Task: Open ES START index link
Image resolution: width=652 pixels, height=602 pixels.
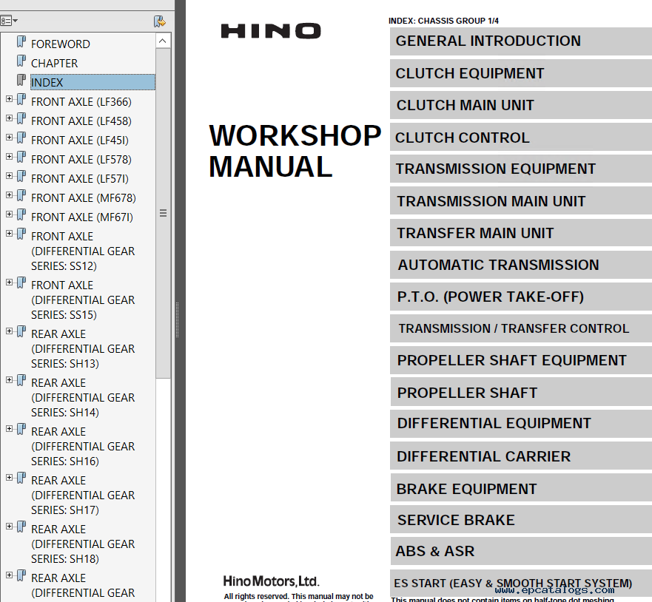Action: (520, 584)
